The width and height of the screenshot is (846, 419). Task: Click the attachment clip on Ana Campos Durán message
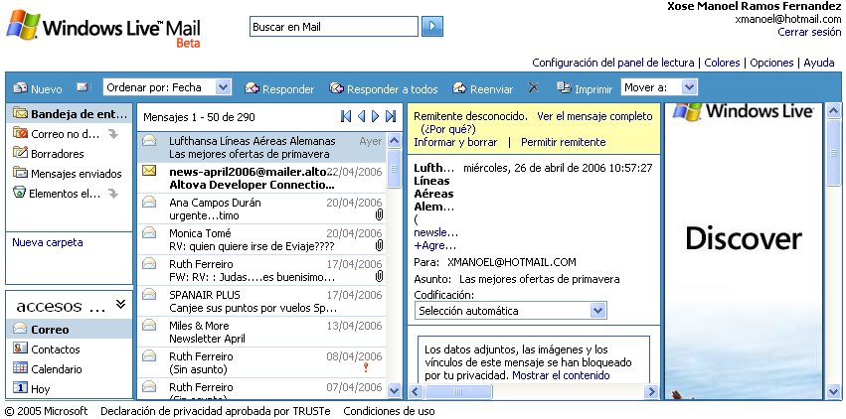380,215
